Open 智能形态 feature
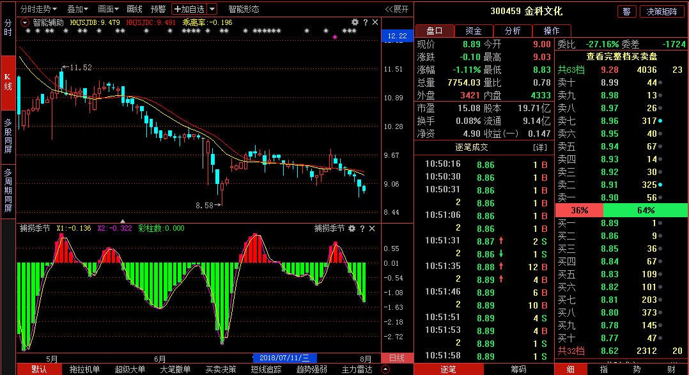The image size is (689, 375). point(244,9)
